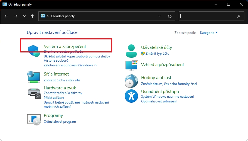The image size is (248, 141).
Task: Open the Kategorie view dropdown
Action: (209, 33)
